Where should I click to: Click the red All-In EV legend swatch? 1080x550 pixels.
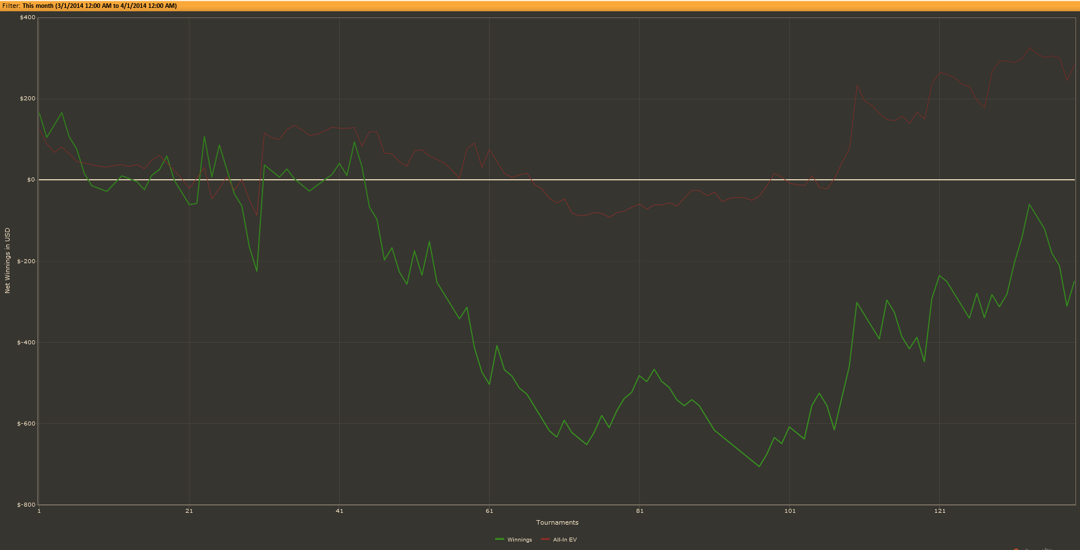(x=545, y=539)
